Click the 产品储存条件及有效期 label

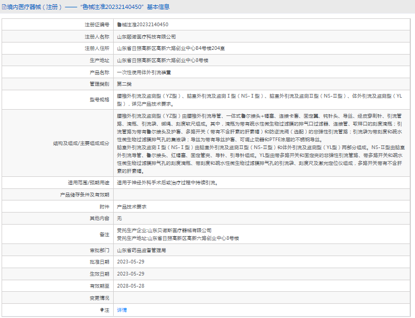85,195
